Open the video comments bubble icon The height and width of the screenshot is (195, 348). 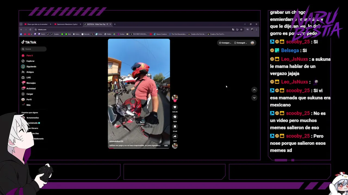tap(175, 117)
